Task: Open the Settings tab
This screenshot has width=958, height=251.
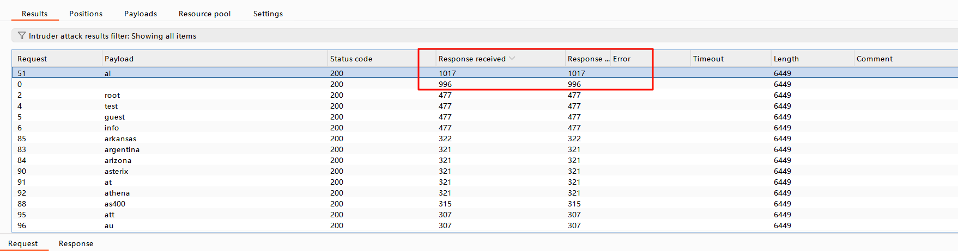Action: pyautogui.click(x=268, y=14)
